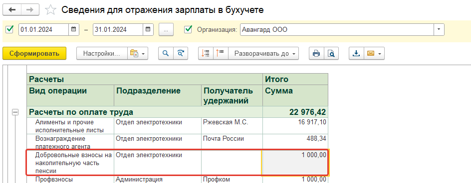Go back with the left arrow button
The height and width of the screenshot is (183, 471).
(12, 10)
